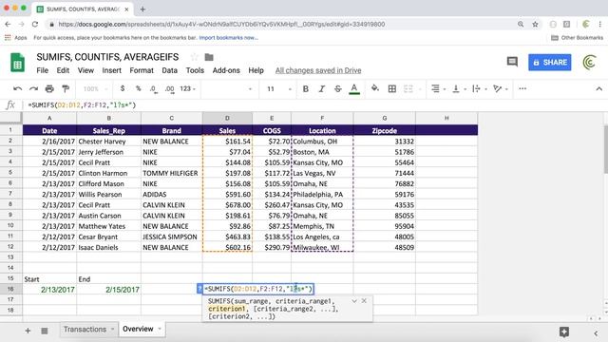Open the 123 number format dropdown
Viewport: 608px width, 342px height.
pos(188,88)
